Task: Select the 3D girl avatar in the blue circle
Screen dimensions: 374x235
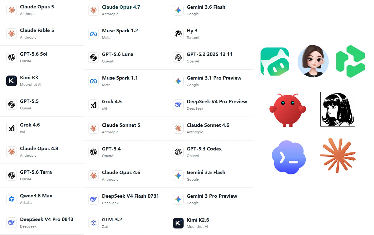Action: pos(313,61)
